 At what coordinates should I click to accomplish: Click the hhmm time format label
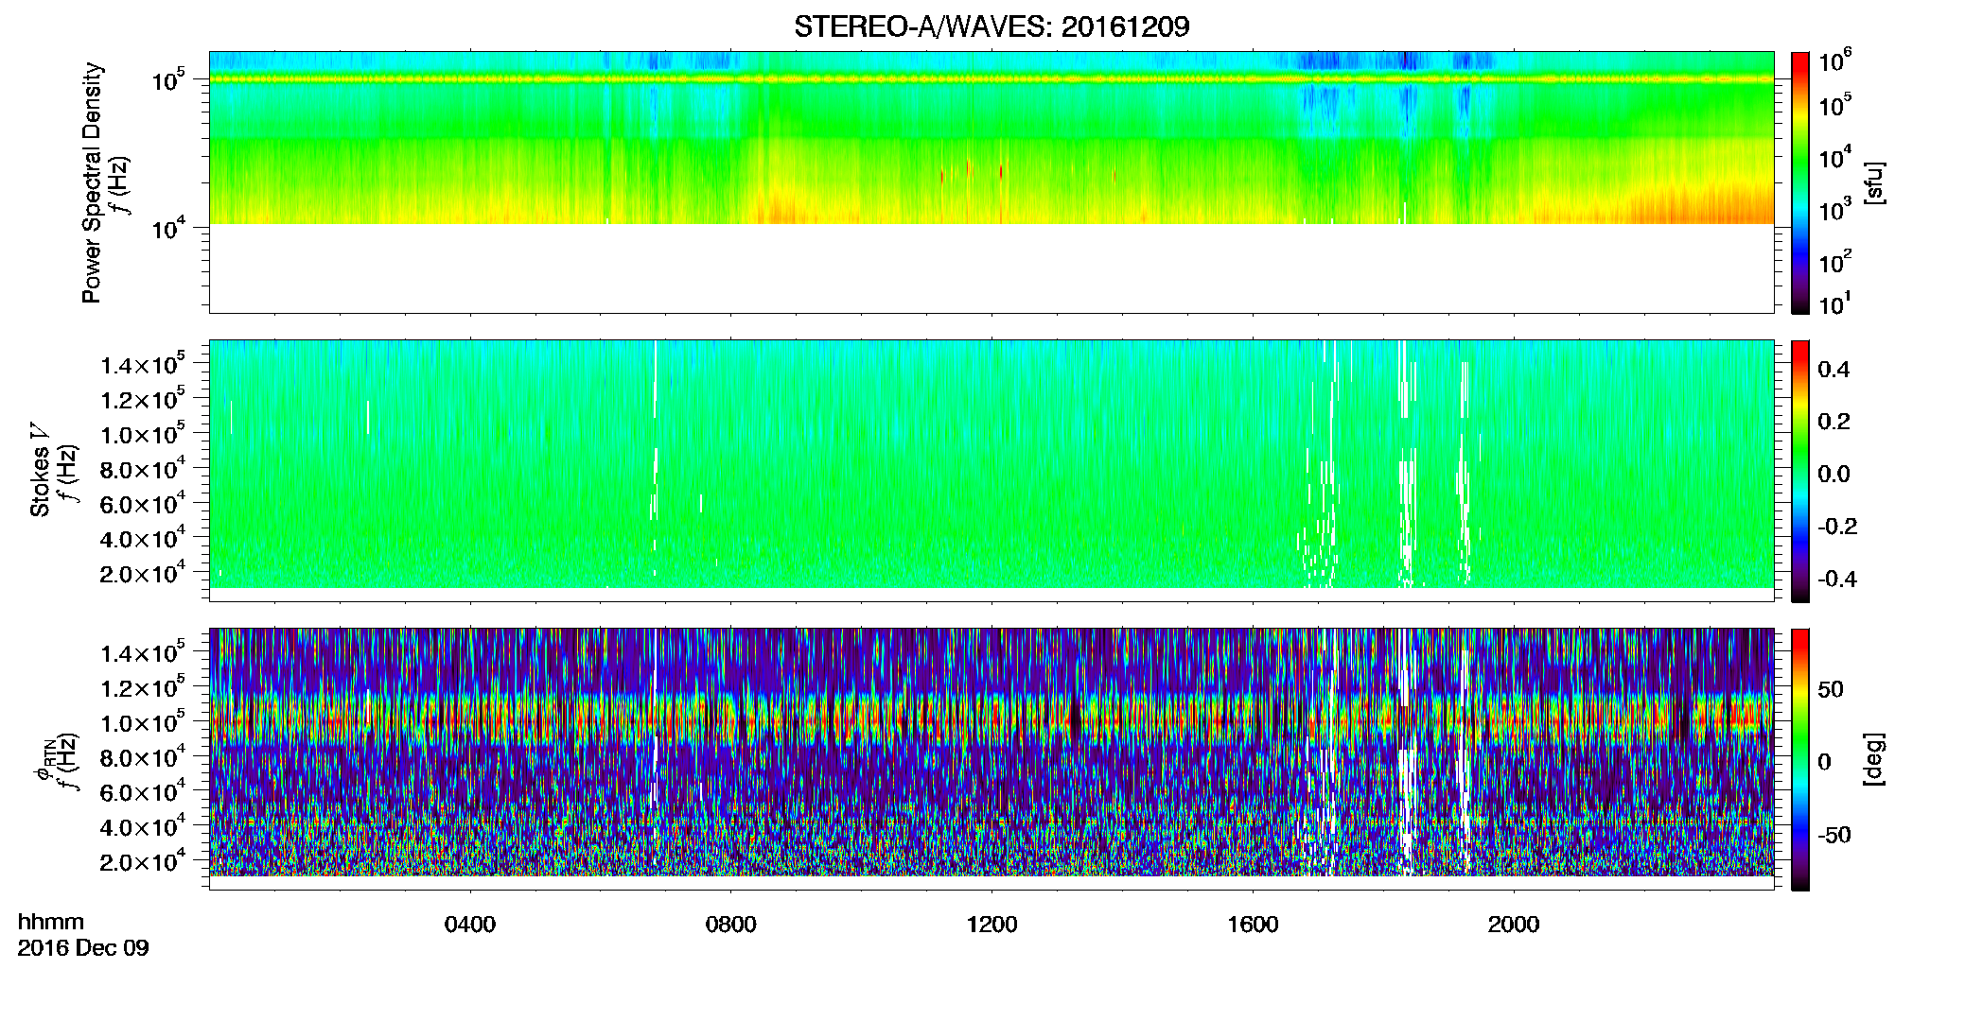click(51, 922)
